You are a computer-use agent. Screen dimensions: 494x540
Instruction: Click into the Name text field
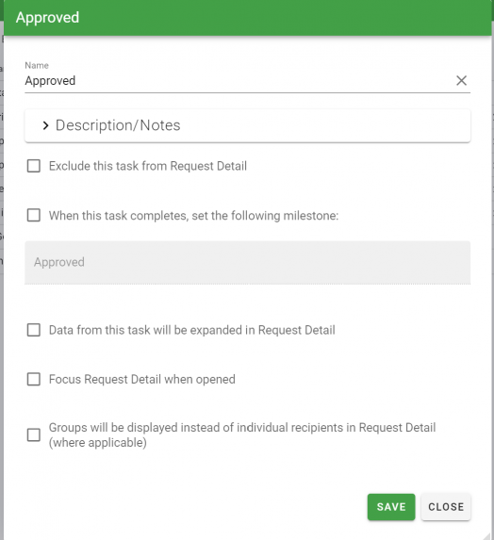click(238, 81)
